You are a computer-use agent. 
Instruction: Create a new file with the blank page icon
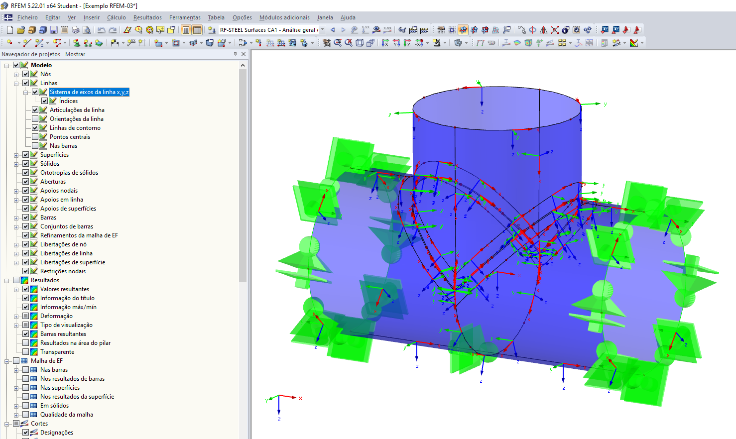(10, 30)
